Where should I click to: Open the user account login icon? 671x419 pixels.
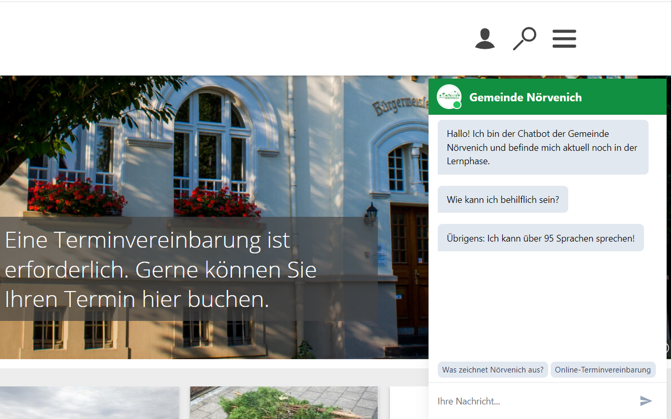(x=485, y=39)
